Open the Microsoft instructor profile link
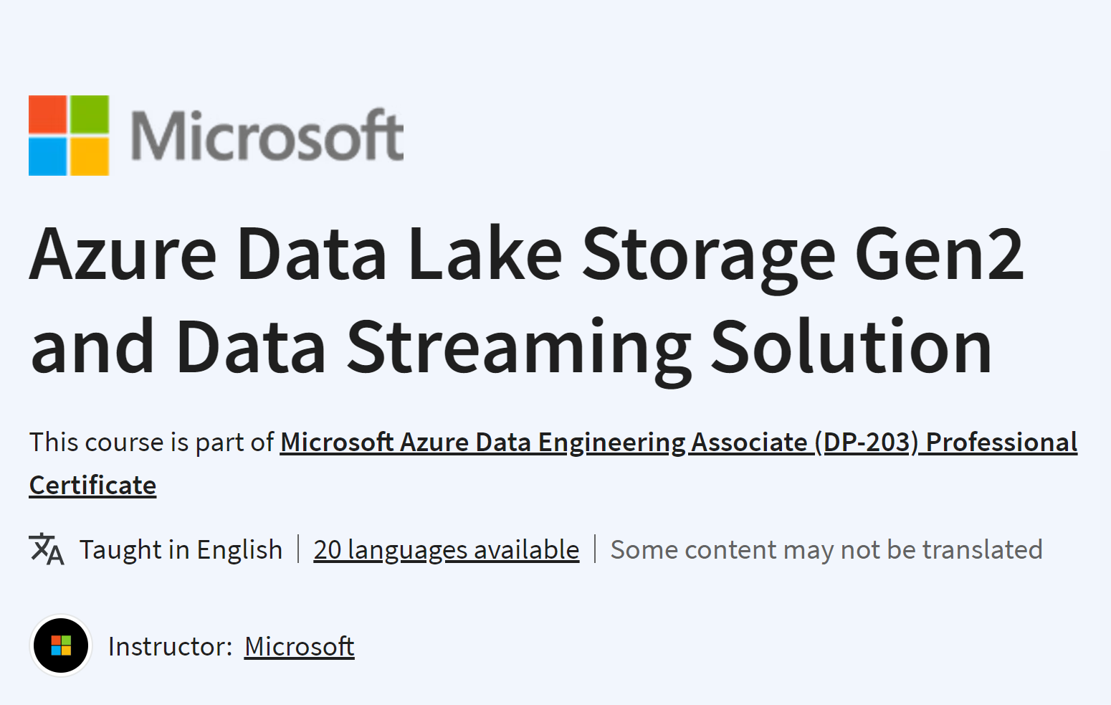 299,646
